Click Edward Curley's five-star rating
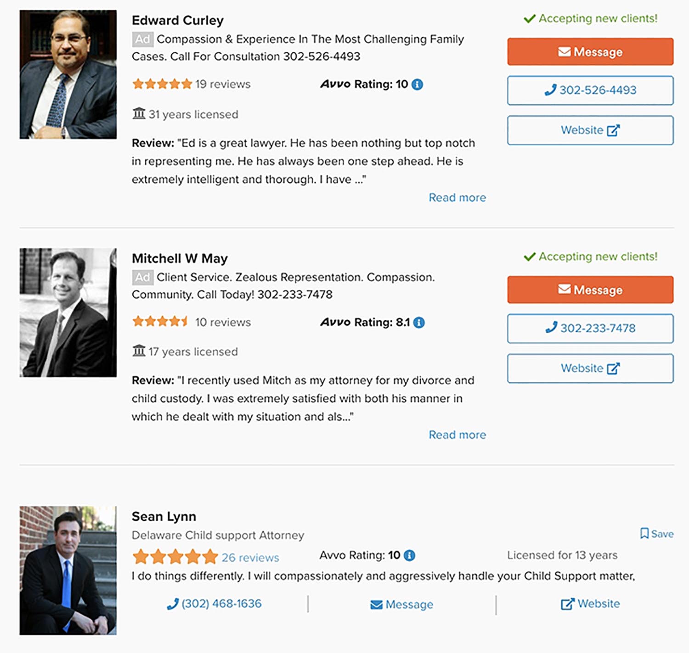 point(162,84)
